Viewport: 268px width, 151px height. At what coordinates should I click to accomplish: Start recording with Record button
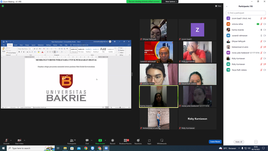(113, 141)
